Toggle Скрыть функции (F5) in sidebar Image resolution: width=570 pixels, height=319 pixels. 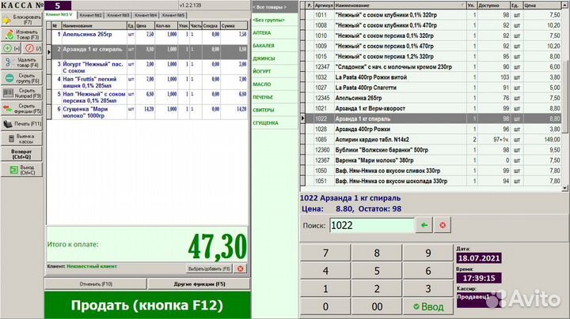tap(21, 108)
